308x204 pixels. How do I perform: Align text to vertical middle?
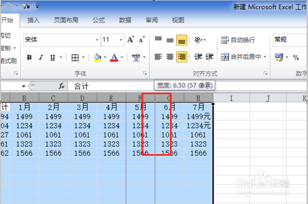170,40
